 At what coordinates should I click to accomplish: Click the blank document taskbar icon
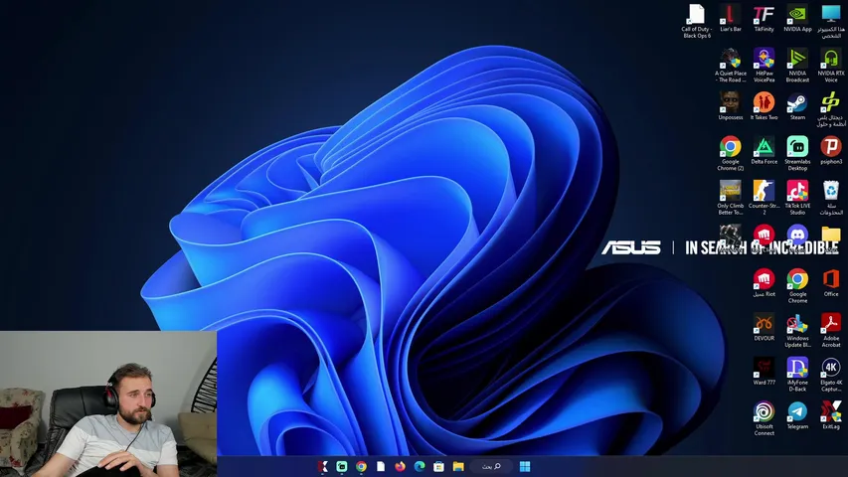coord(381,466)
